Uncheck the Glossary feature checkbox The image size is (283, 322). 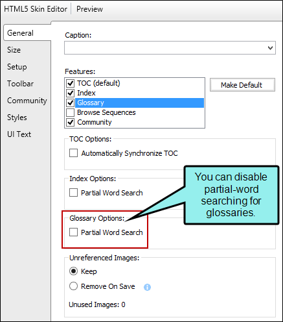71,103
